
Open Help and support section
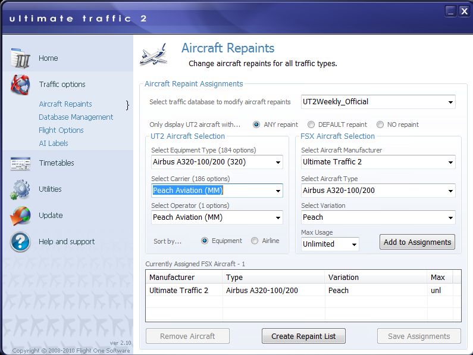67,241
